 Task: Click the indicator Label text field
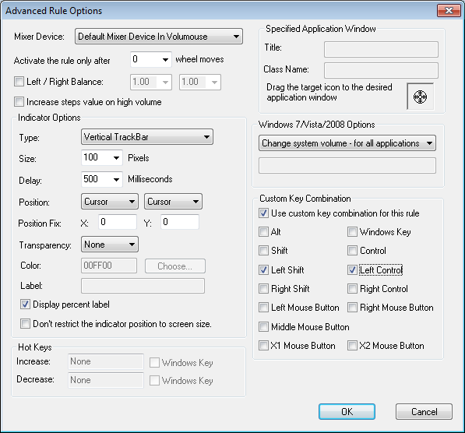[143, 286]
